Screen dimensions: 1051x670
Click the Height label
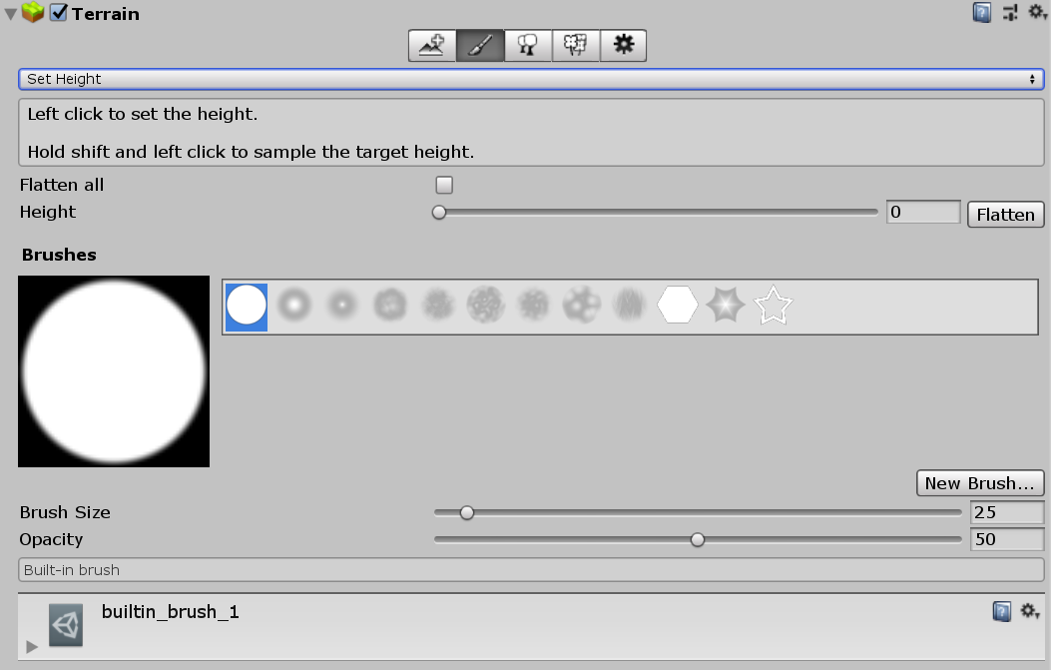tap(48, 212)
